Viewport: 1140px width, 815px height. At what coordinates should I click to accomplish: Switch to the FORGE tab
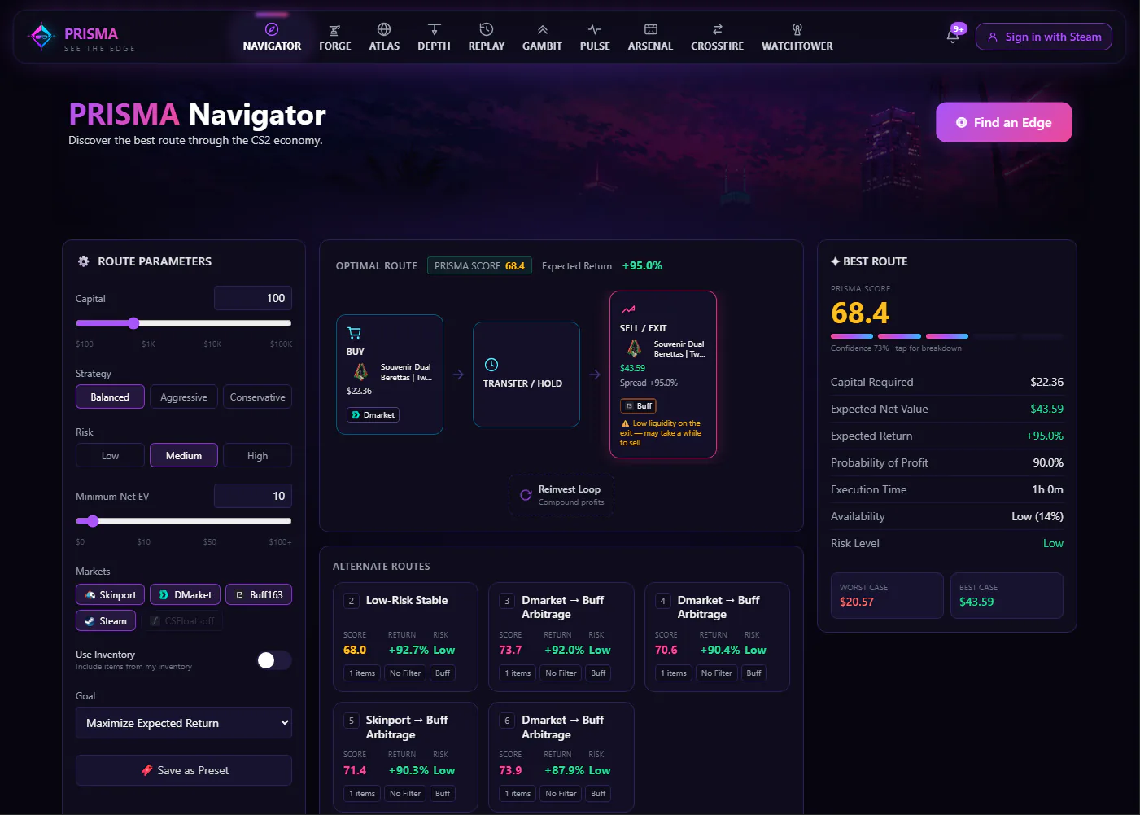click(x=334, y=37)
